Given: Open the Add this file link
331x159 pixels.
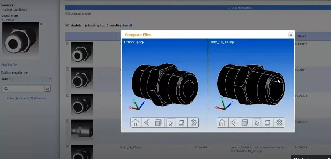Looking at the screenshot, I should 9,64.
